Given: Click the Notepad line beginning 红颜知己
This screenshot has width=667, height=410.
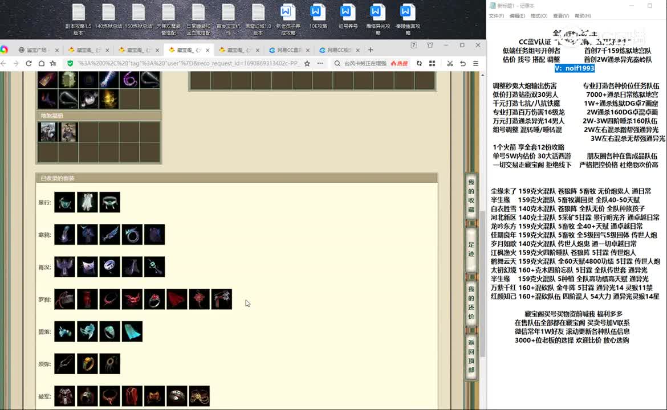Looking at the screenshot, I should pyautogui.click(x=575, y=297).
